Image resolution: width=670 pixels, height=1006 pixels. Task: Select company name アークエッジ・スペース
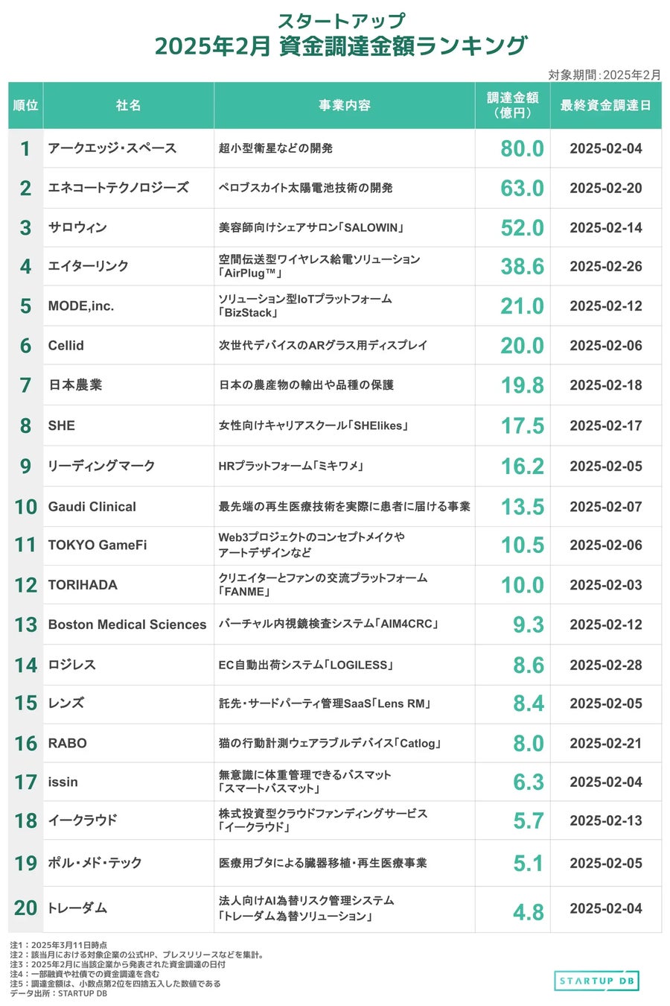(x=112, y=148)
